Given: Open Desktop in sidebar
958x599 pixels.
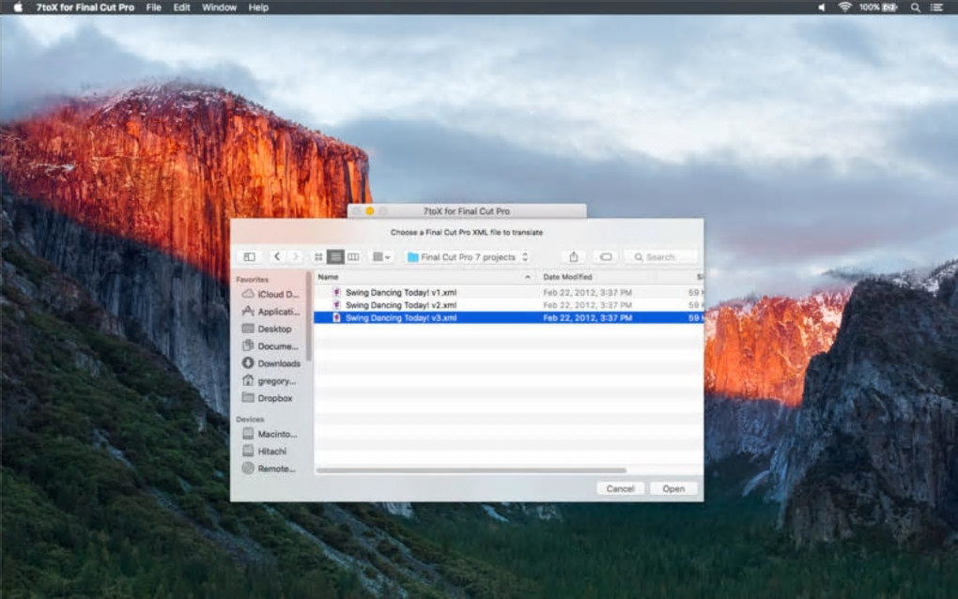Looking at the screenshot, I should click(267, 329).
